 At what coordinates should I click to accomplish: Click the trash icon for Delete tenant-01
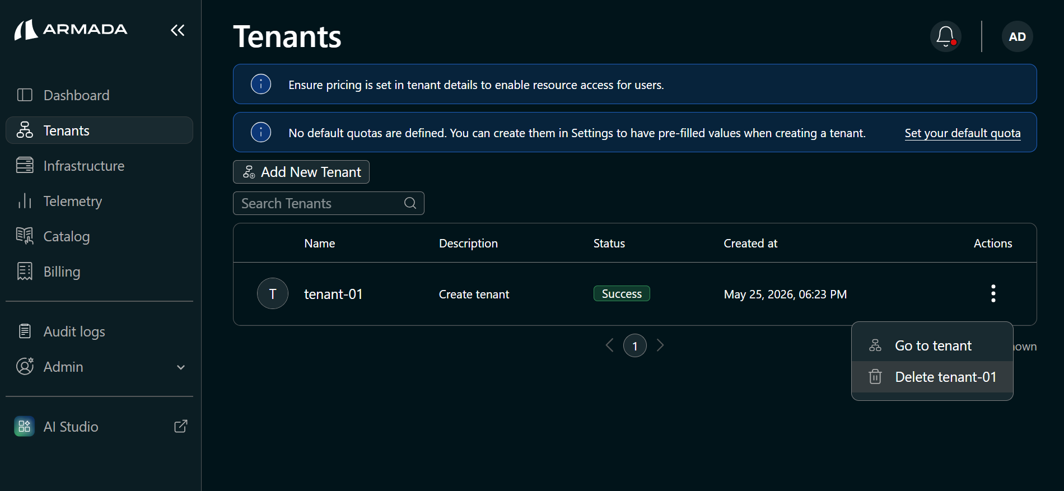pyautogui.click(x=875, y=377)
